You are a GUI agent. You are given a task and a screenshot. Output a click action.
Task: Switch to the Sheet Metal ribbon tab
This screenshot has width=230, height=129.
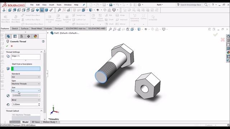point(36,29)
